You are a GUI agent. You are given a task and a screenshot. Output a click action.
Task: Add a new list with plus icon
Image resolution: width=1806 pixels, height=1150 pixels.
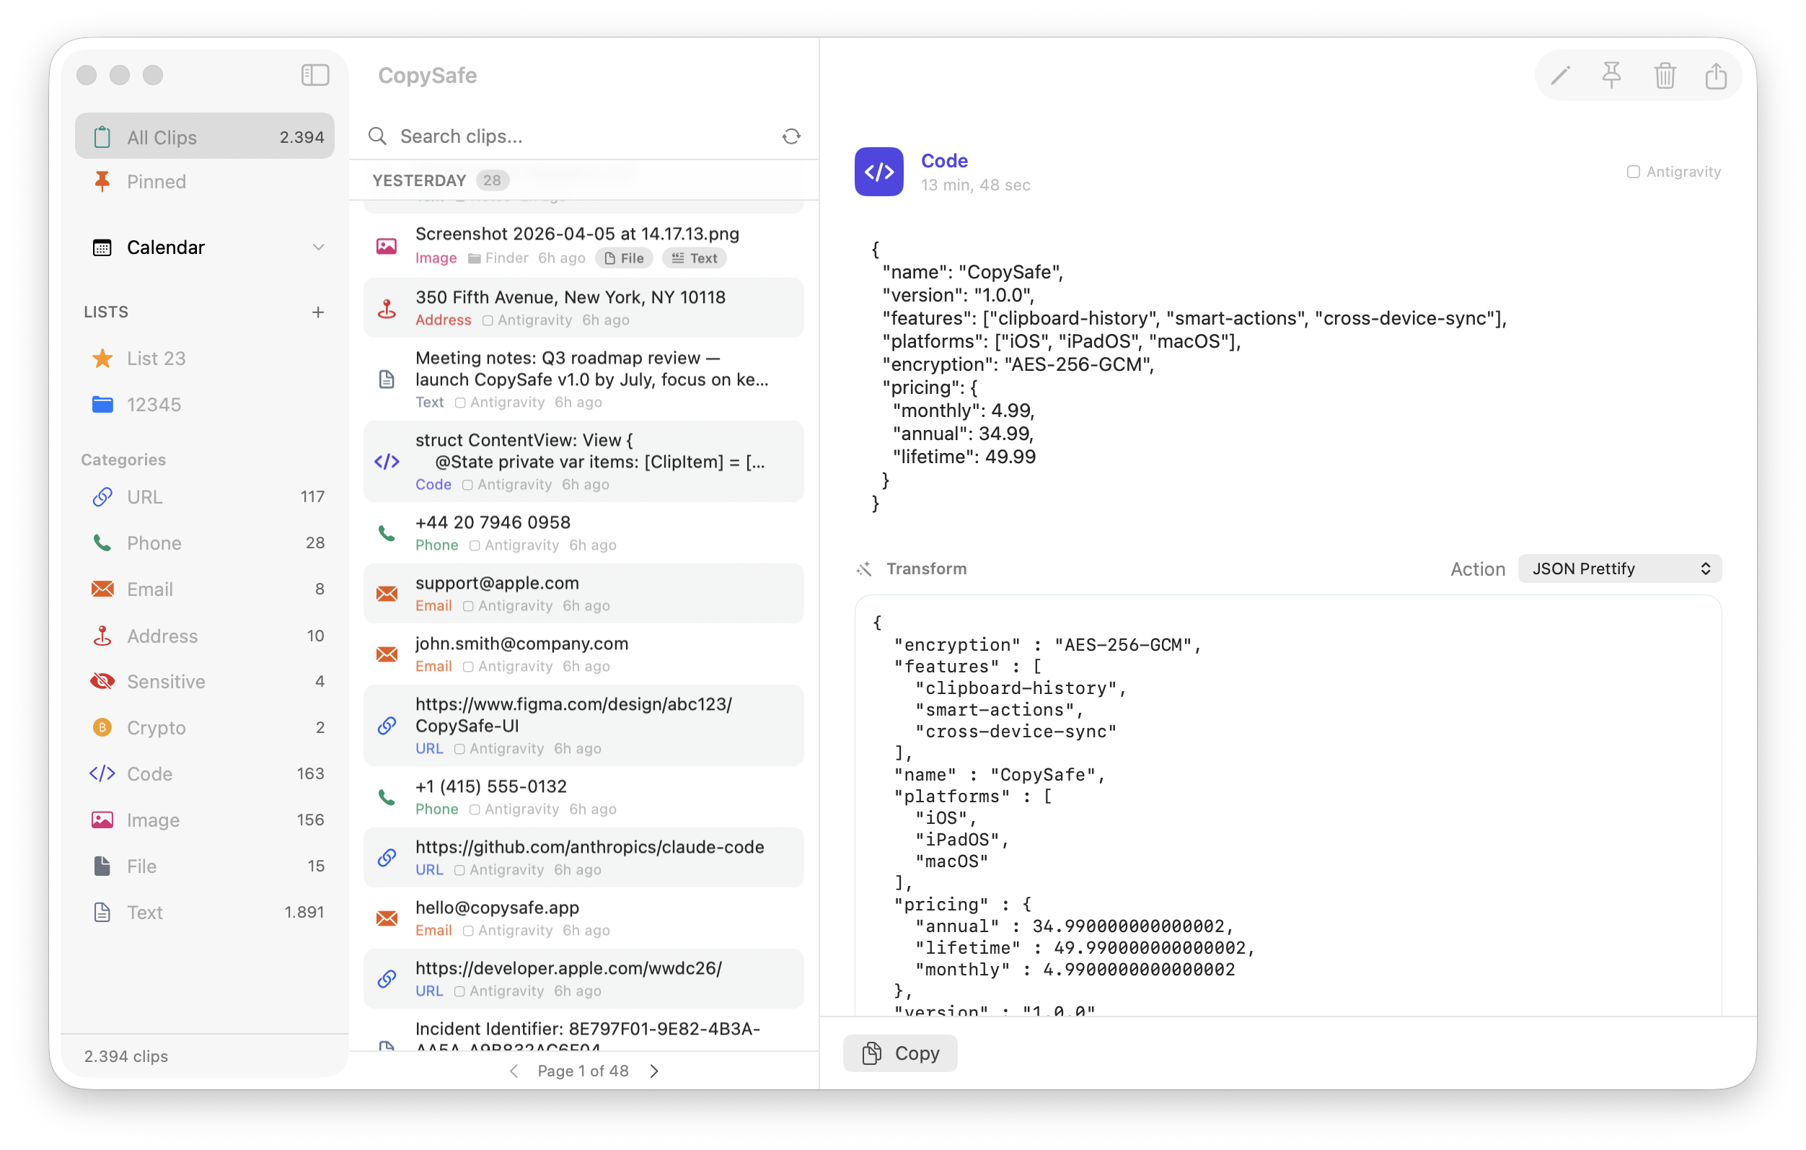click(x=318, y=312)
